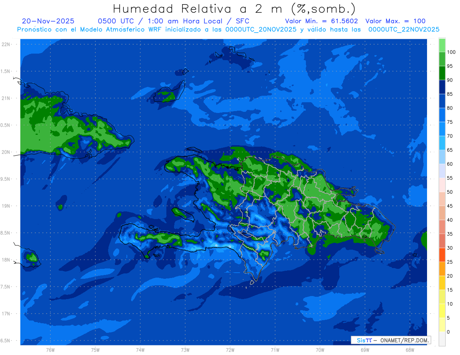Select the salmon swatch between 35 and 40

(442, 227)
